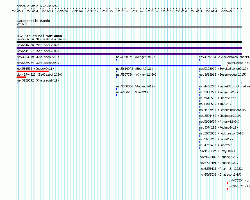Open nsv4437091 (GenomeinaBottle) label
250x200 pixels.
223,110
